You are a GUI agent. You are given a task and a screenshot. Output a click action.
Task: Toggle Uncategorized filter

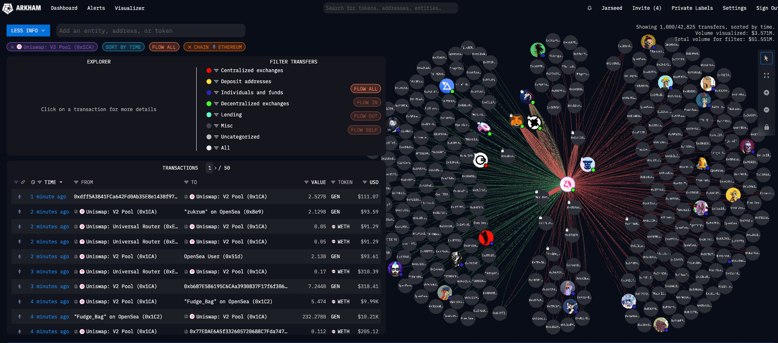pos(233,137)
